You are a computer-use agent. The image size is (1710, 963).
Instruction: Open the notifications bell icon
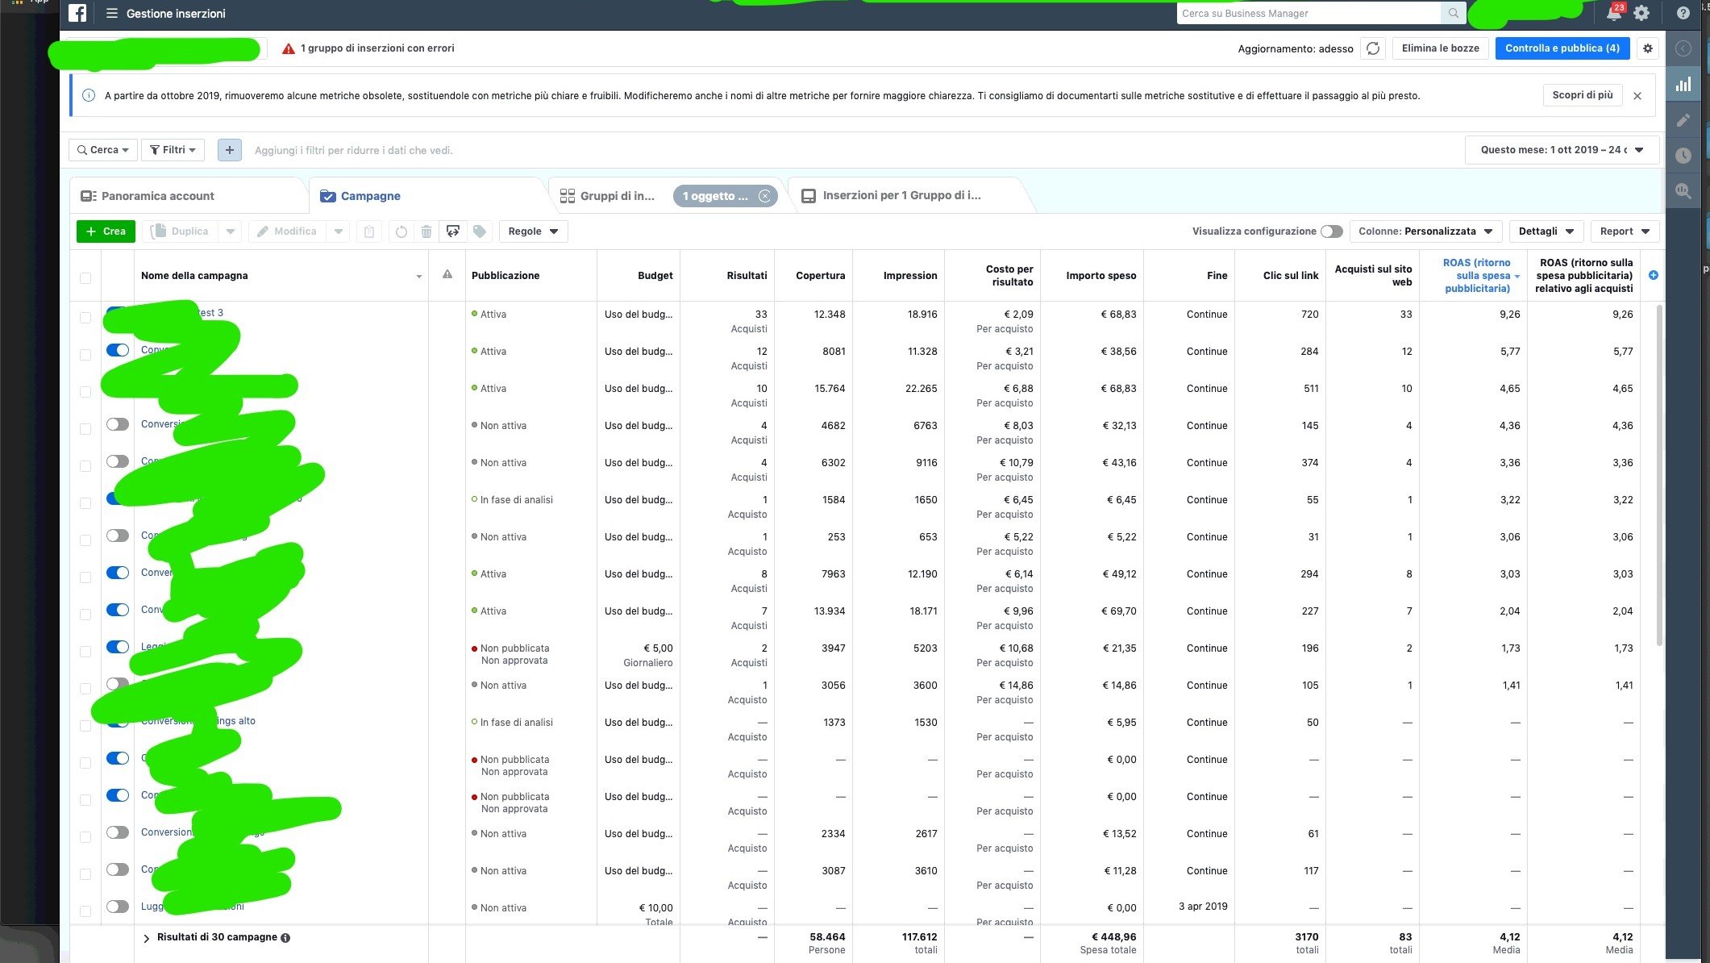coord(1613,13)
